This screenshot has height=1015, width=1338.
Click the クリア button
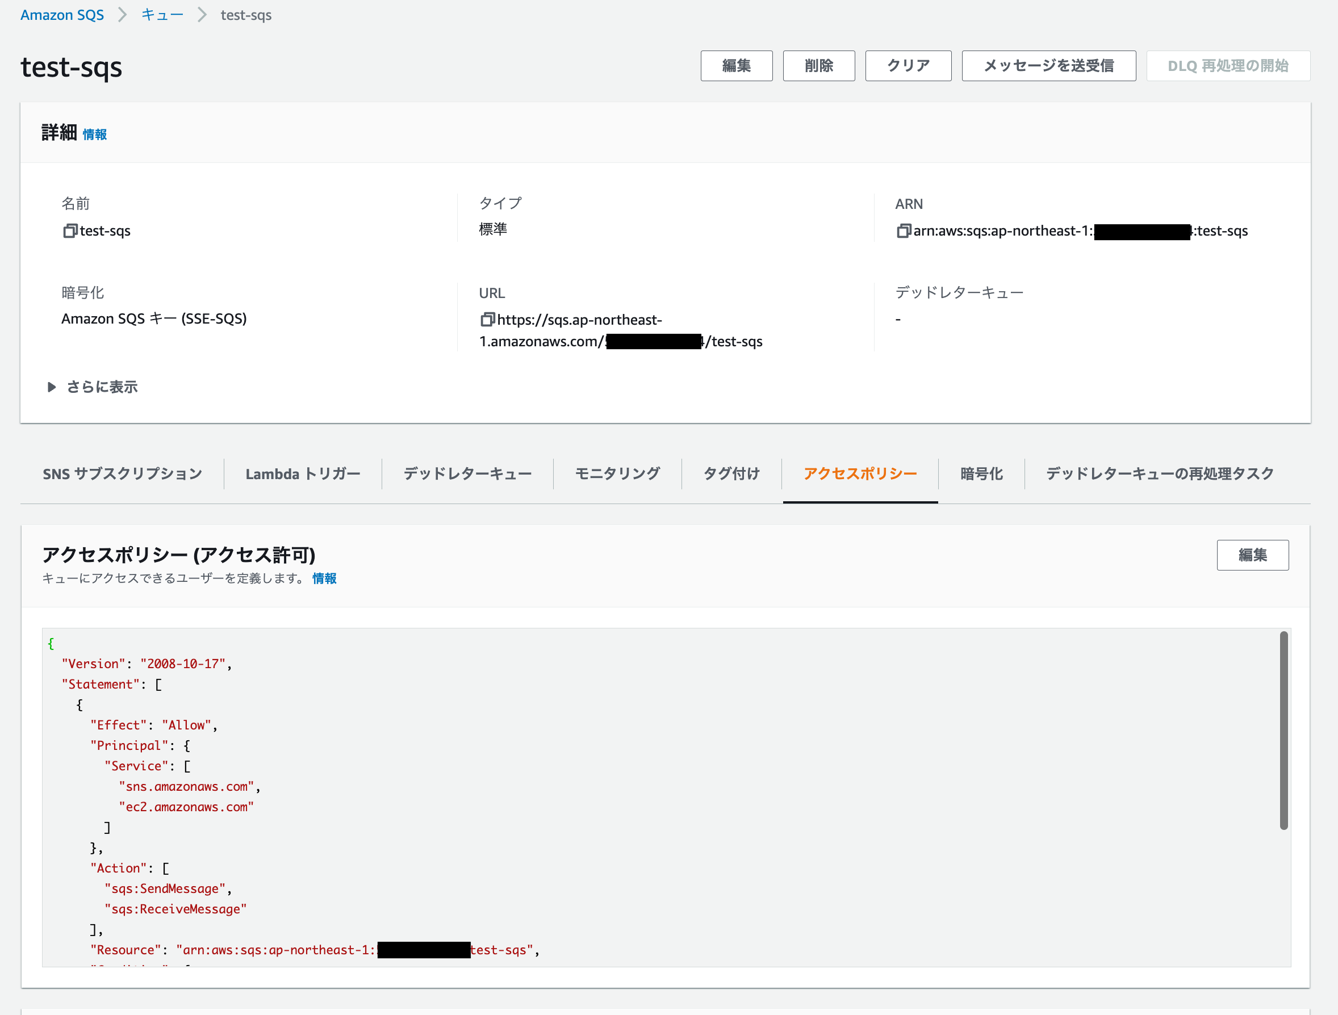click(x=908, y=66)
